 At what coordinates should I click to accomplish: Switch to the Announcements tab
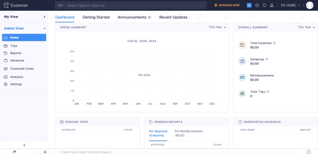[x=134, y=17]
